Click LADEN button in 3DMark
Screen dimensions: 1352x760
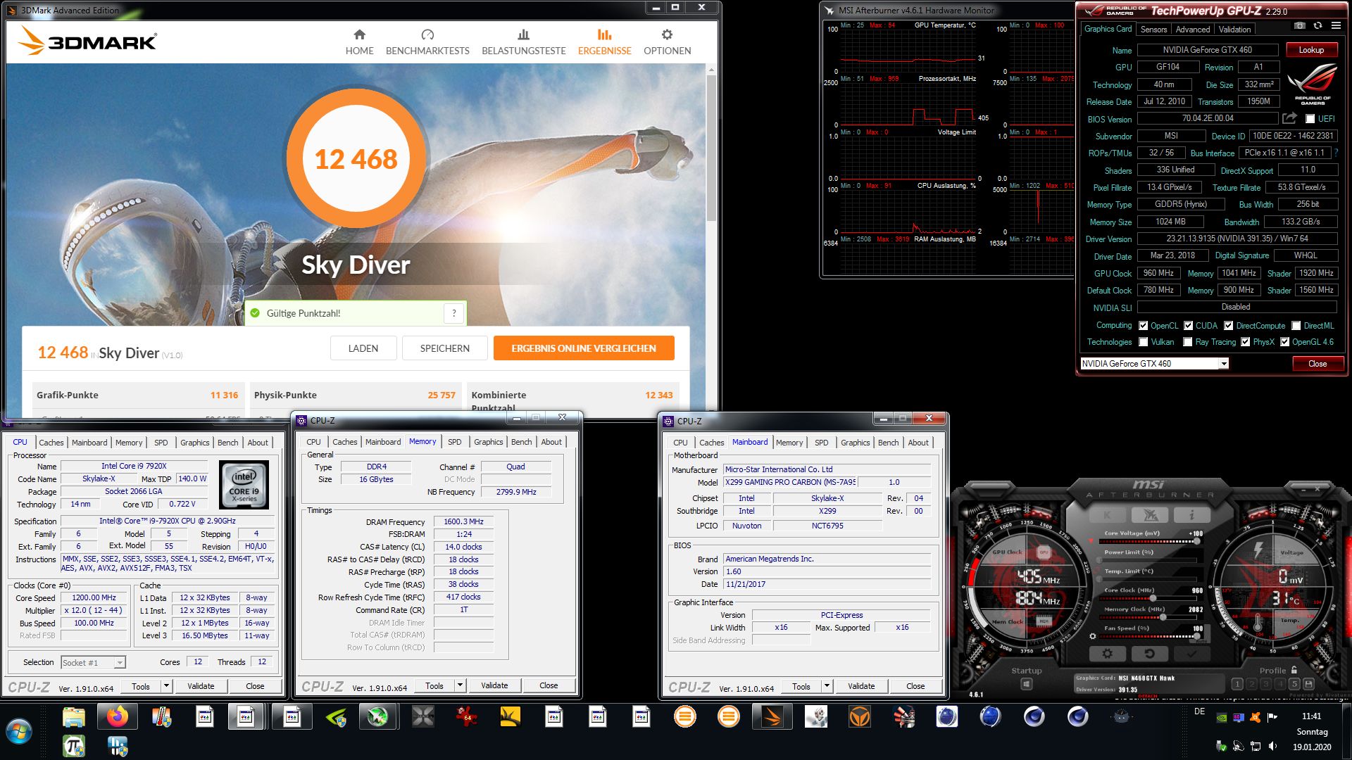(x=363, y=348)
